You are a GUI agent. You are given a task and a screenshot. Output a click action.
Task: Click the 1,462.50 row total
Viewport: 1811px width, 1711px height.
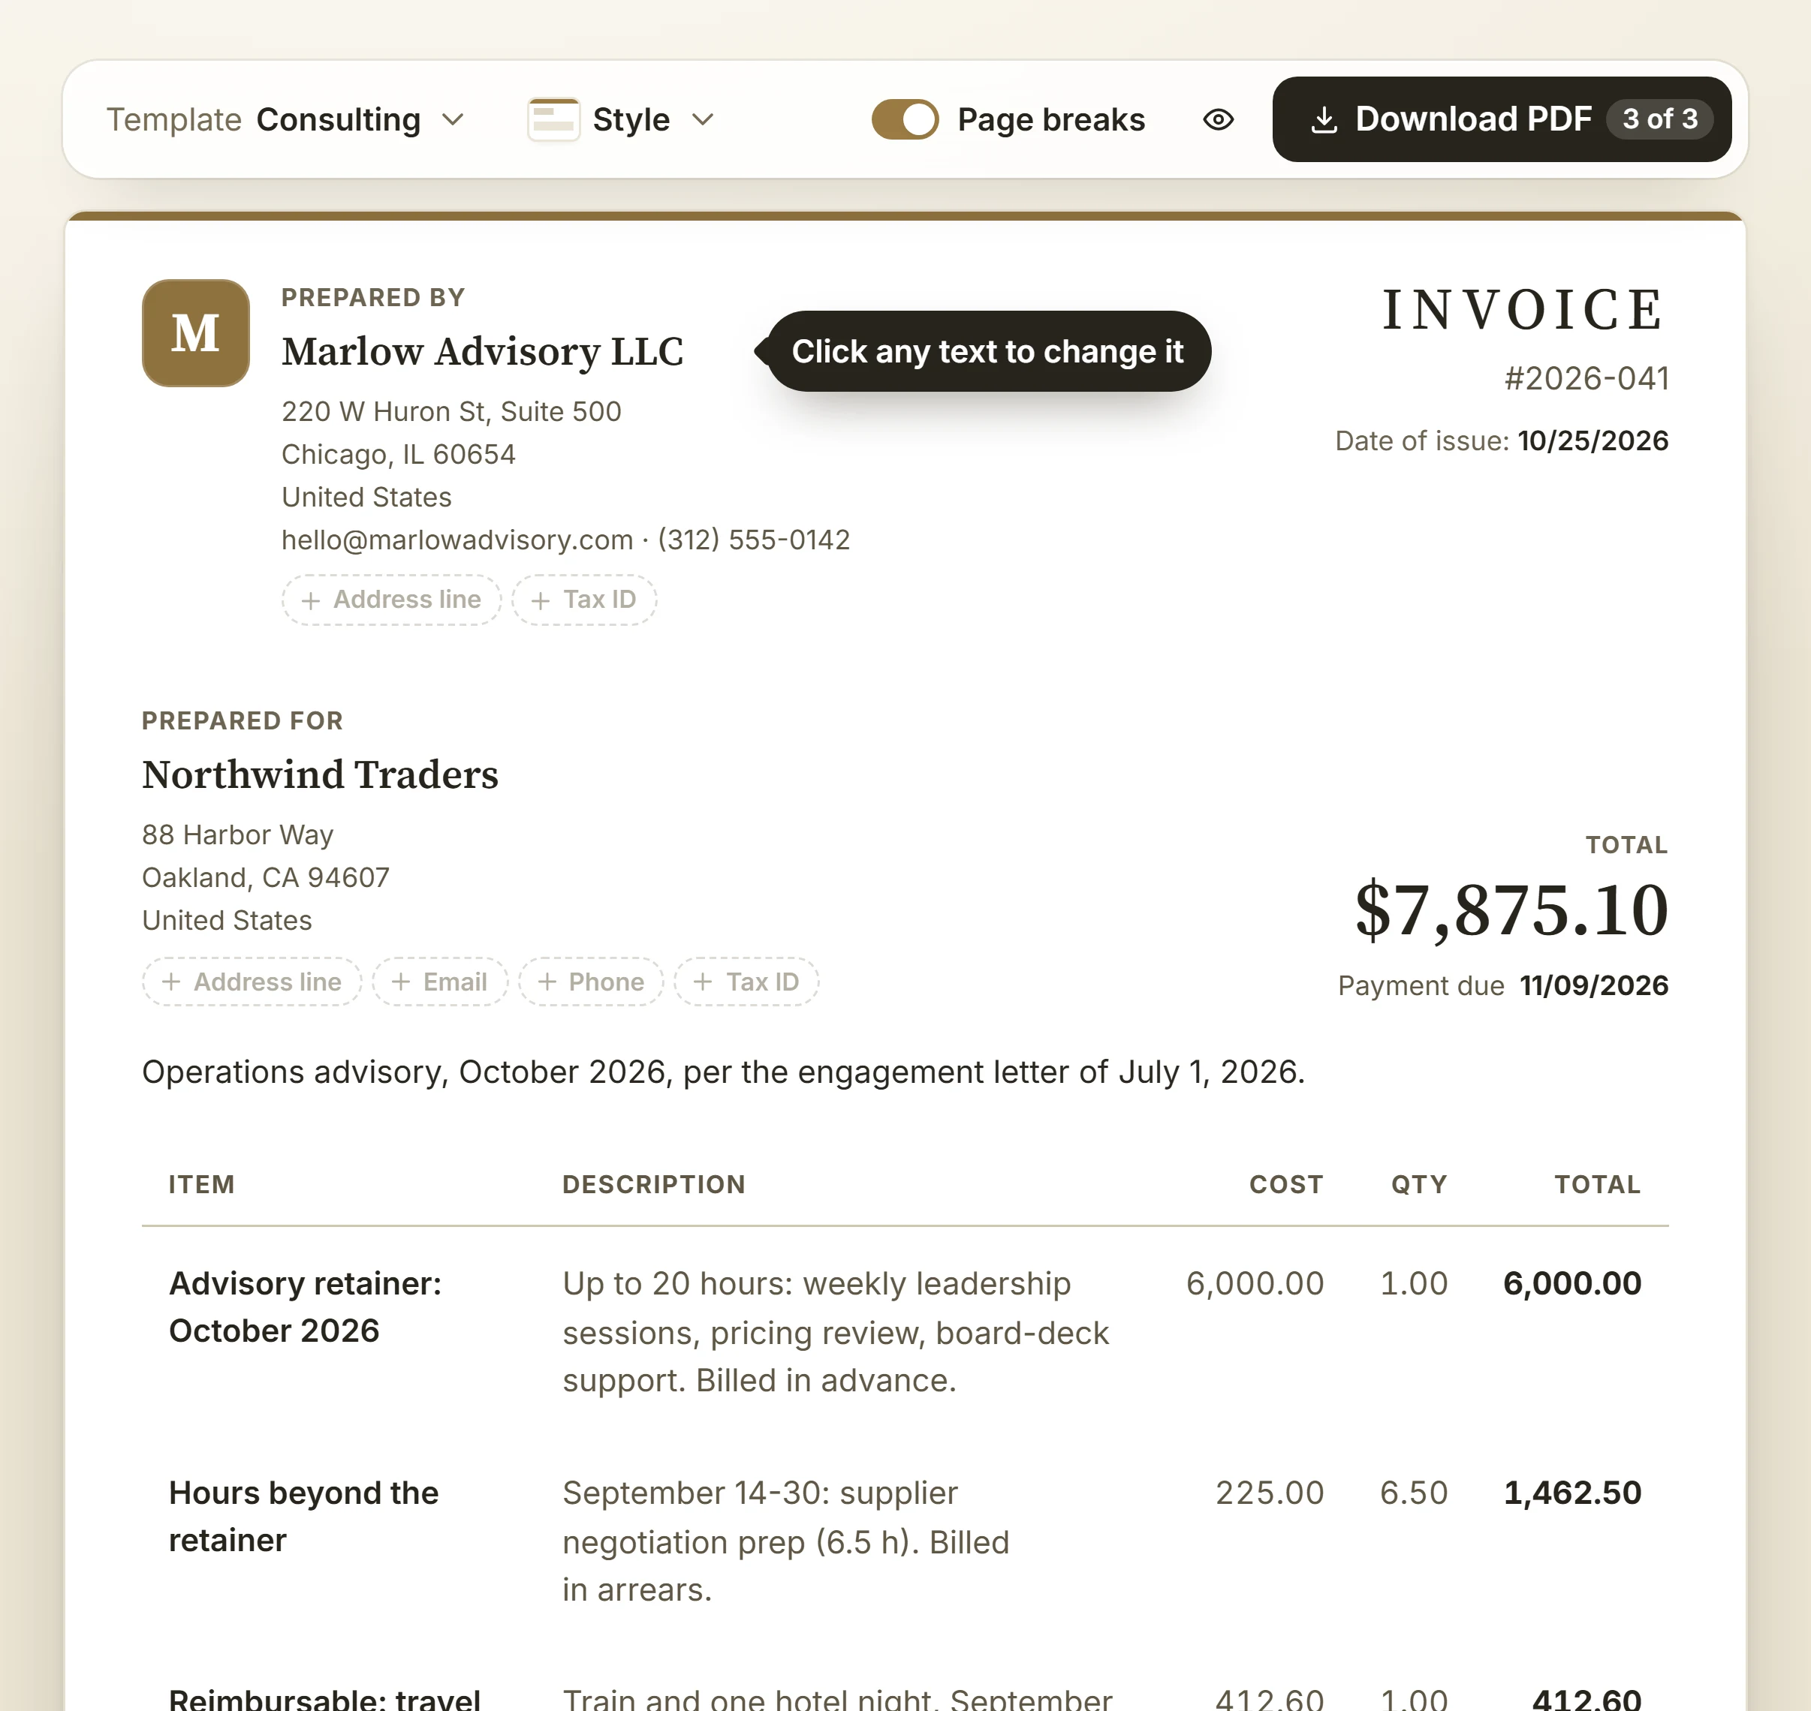tap(1572, 1493)
